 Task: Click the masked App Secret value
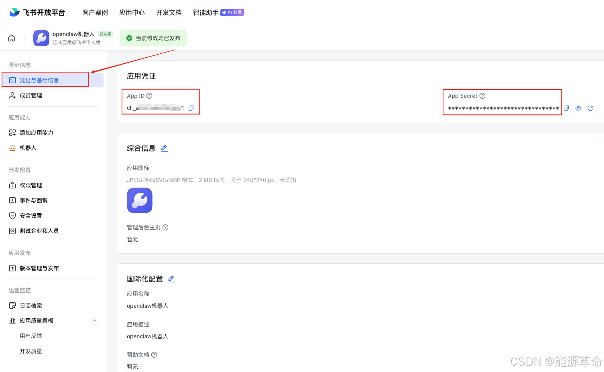point(503,109)
